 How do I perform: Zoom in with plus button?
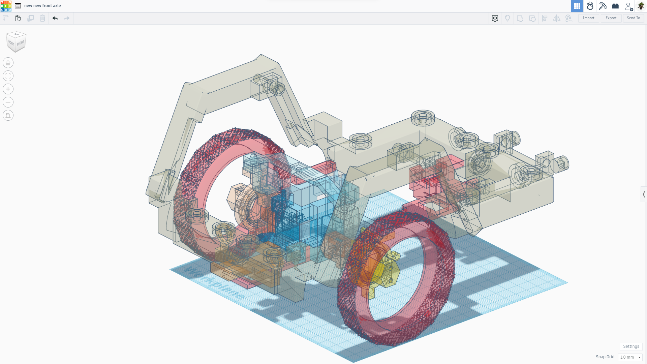tap(8, 89)
